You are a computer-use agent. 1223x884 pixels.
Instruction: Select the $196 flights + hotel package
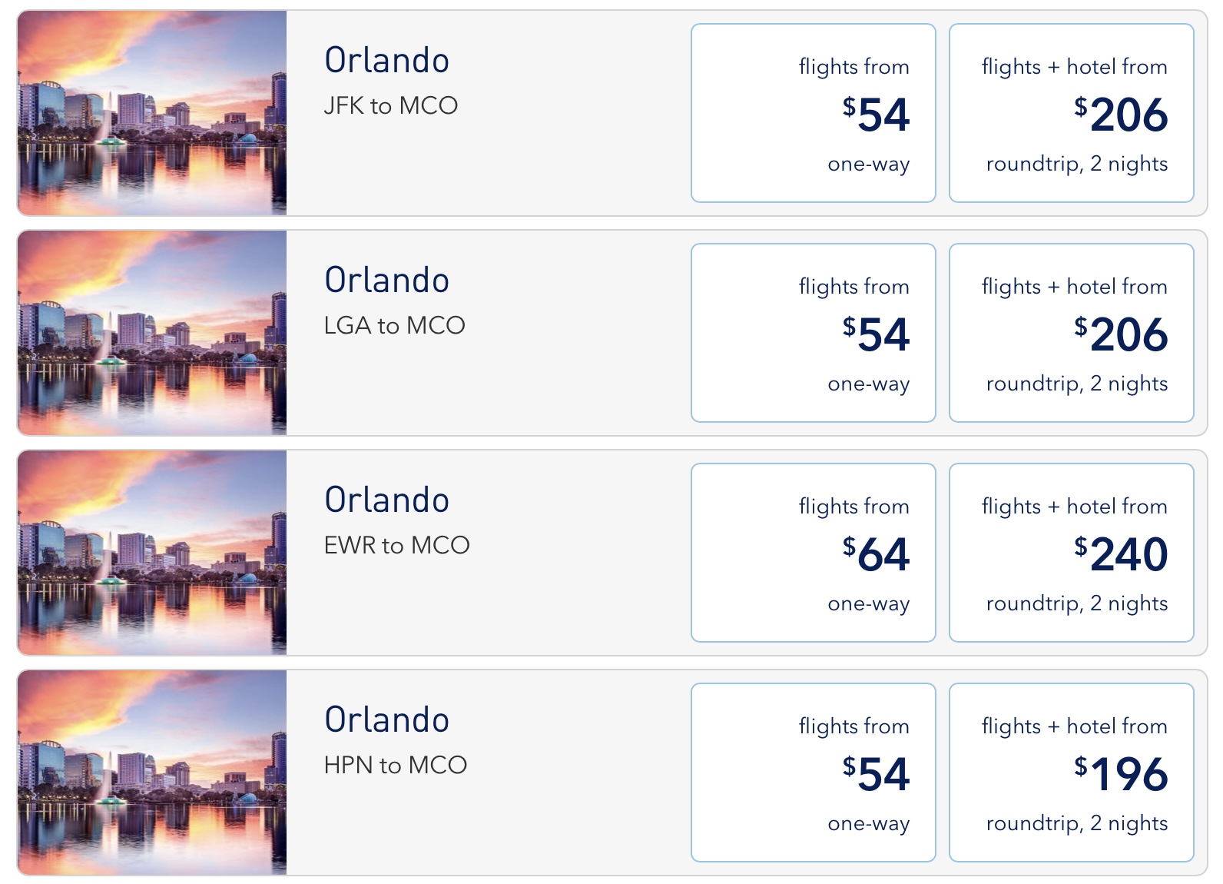1071,773
